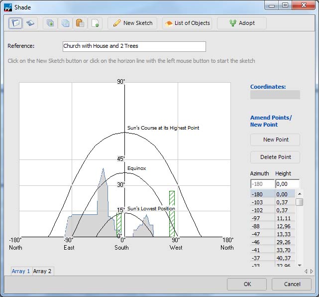The image size is (319, 297).
Task: Click height value 12,96
Action: (284, 226)
